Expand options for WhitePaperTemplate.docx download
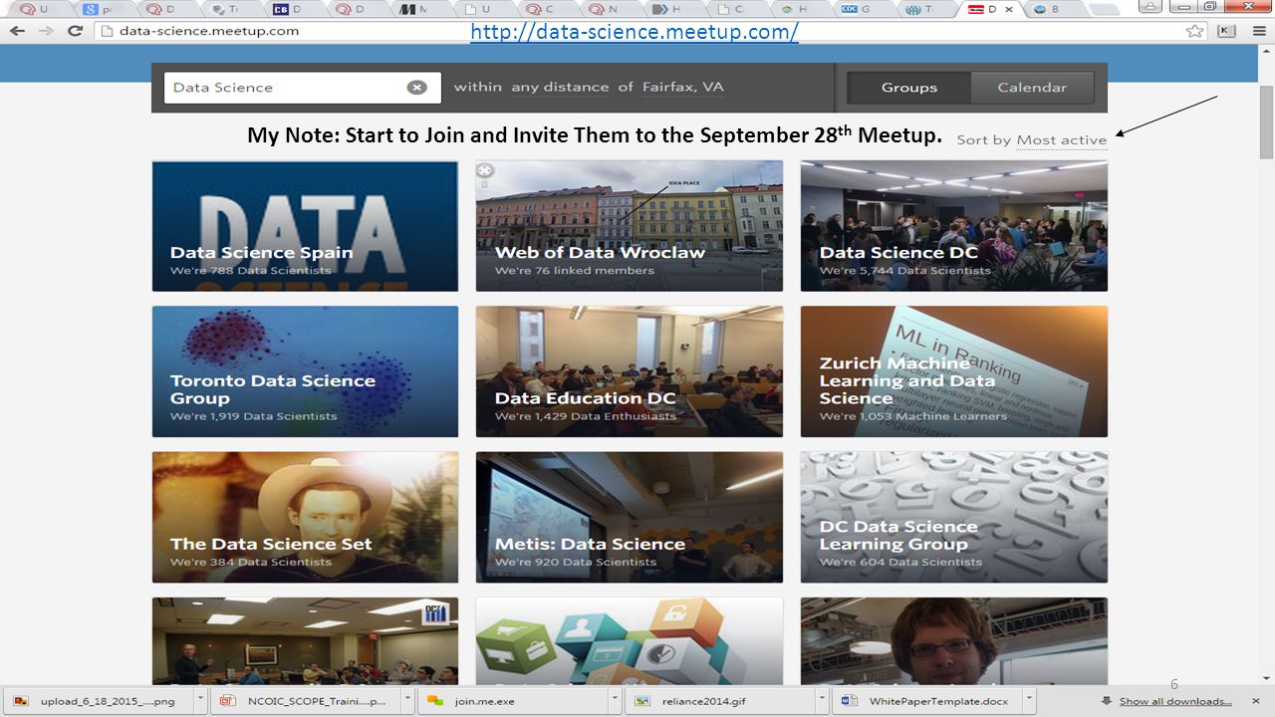This screenshot has height=717, width=1275. [1029, 701]
